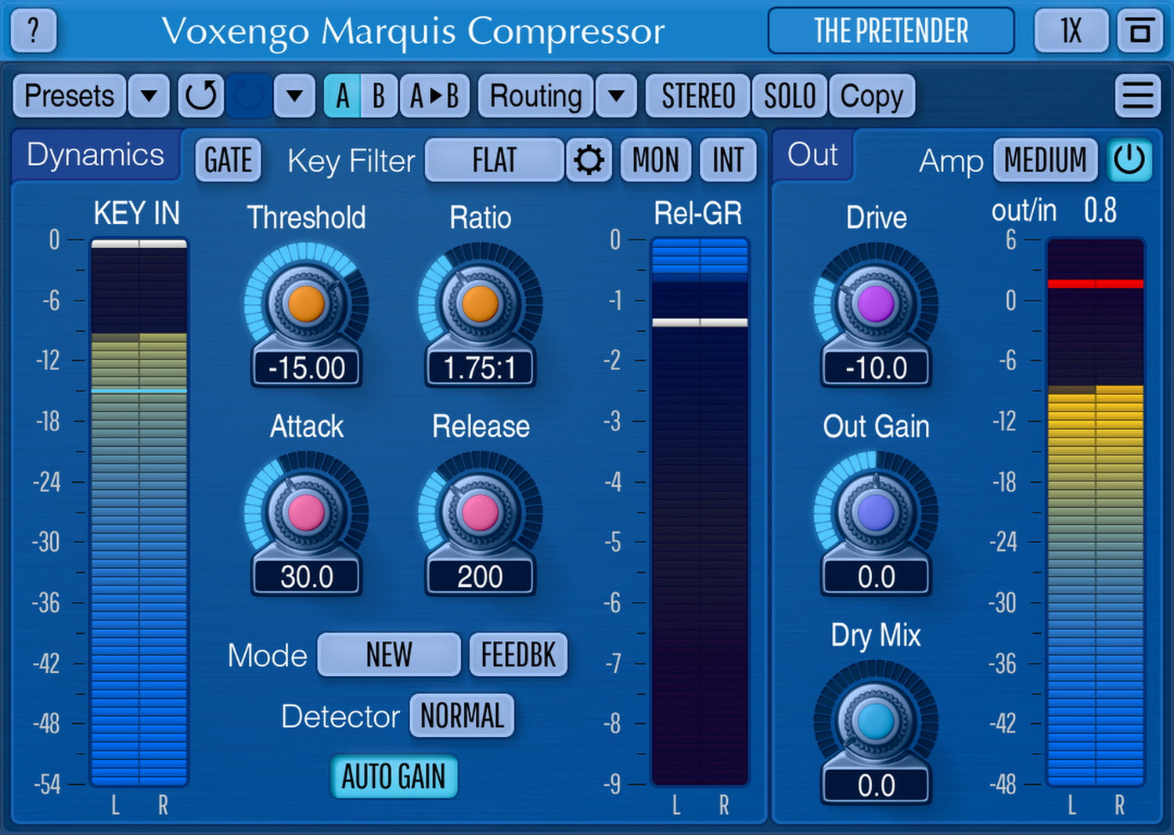Click the greyed-out redo arrow icon
The height and width of the screenshot is (835, 1174).
tap(249, 96)
